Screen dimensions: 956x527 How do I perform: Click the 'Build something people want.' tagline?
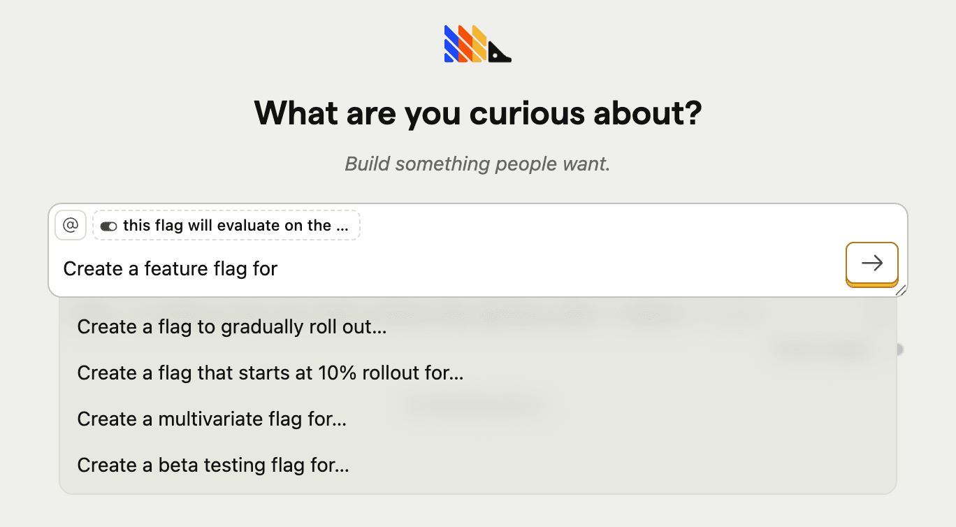click(477, 164)
